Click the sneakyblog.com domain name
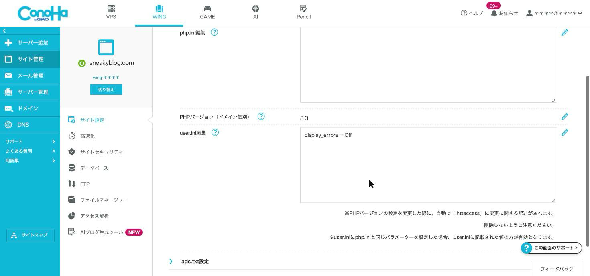 click(112, 63)
